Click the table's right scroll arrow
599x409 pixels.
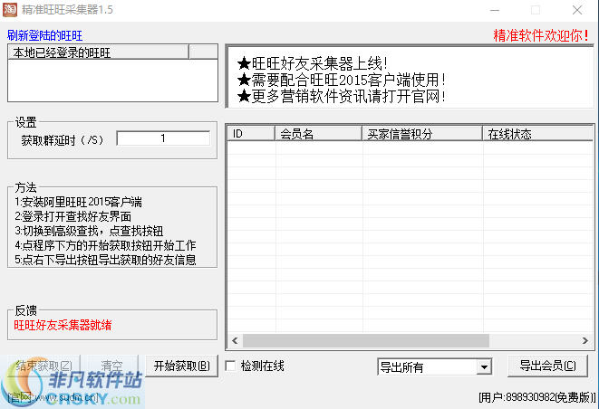585,340
